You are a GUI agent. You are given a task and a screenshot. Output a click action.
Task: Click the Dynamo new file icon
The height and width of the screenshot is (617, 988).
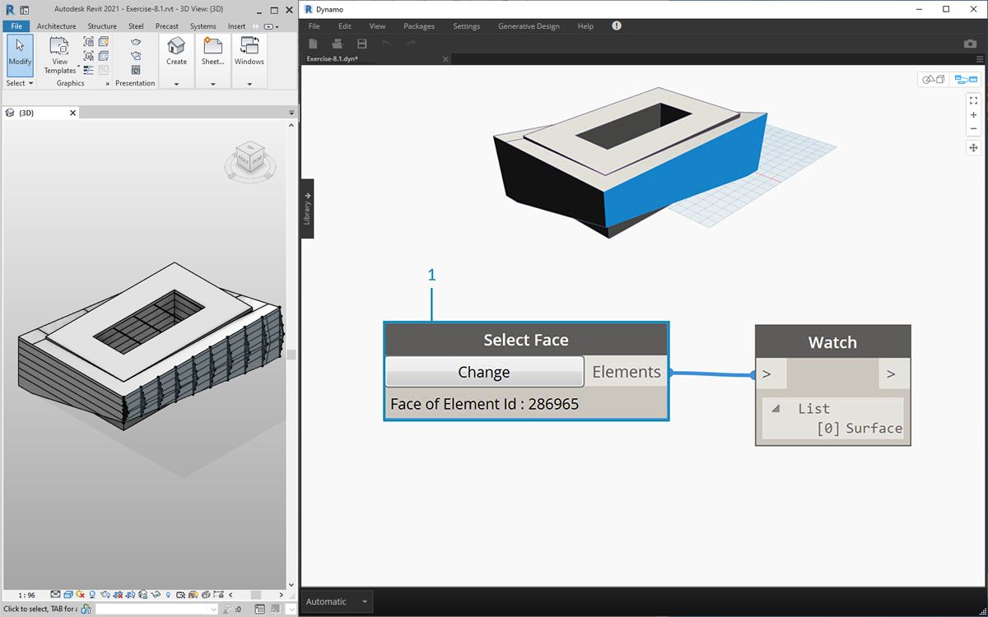pyautogui.click(x=313, y=44)
